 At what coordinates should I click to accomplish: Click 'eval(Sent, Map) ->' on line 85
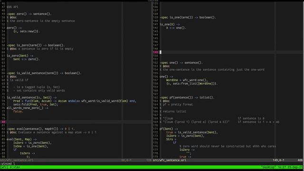[21, 140]
